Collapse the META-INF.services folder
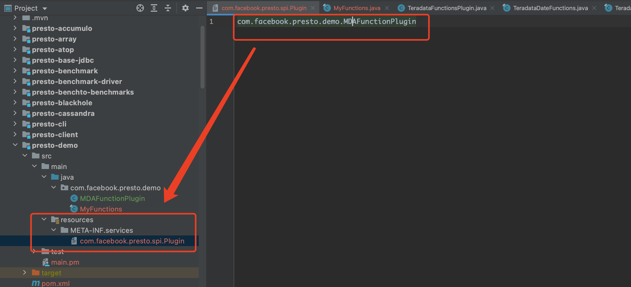631x287 pixels. point(54,230)
